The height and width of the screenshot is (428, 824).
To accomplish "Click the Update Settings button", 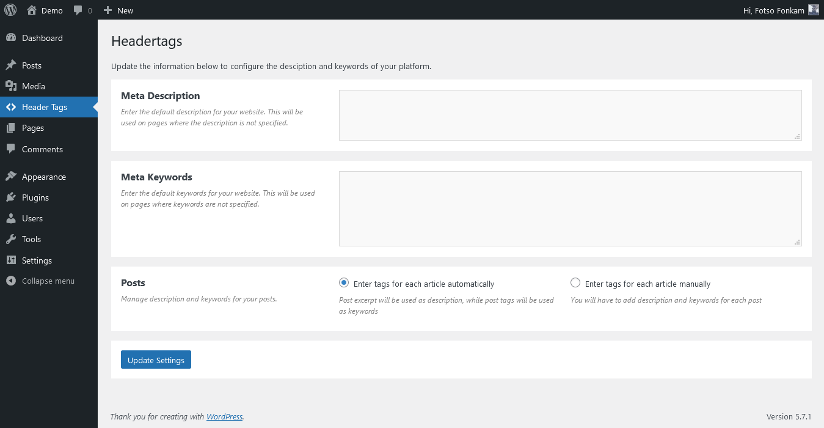I will coord(156,360).
